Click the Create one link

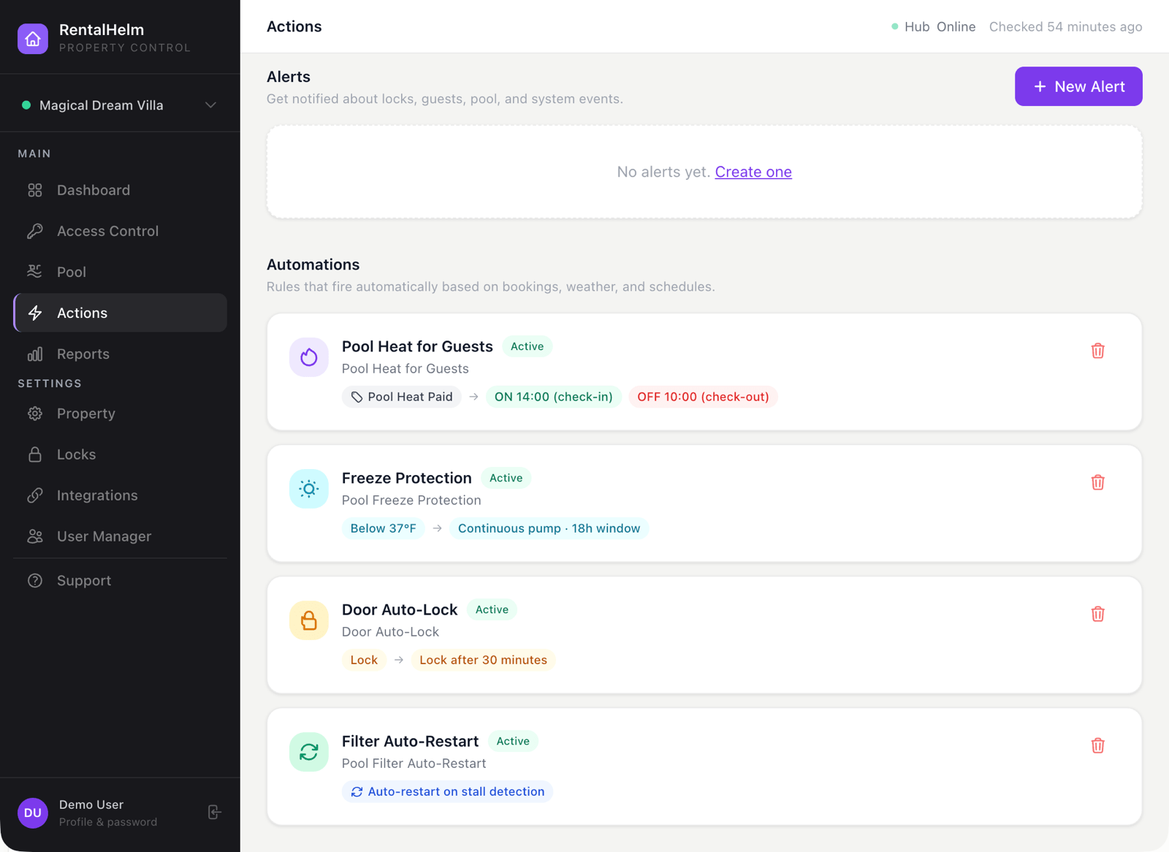tap(753, 172)
